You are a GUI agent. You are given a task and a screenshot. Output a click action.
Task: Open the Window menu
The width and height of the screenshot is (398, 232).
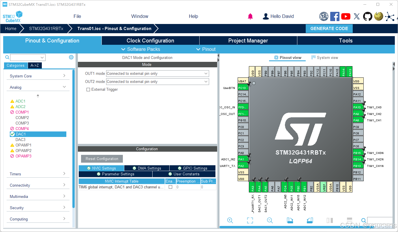(x=140, y=16)
